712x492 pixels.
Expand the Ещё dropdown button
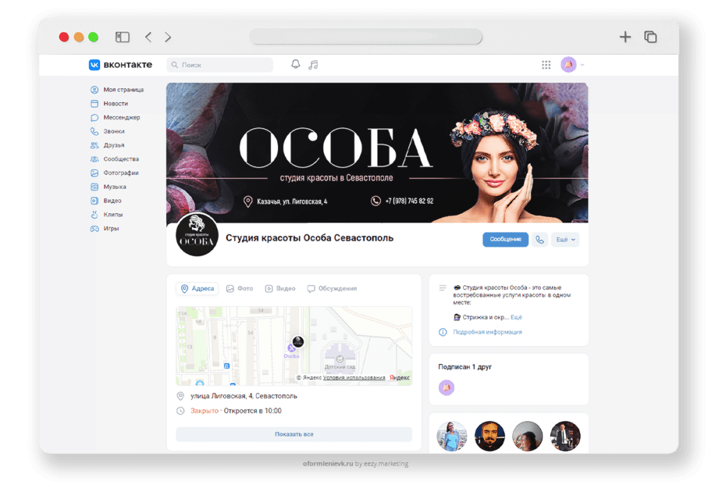(x=565, y=239)
